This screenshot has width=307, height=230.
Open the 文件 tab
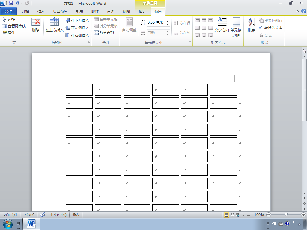tap(8, 11)
